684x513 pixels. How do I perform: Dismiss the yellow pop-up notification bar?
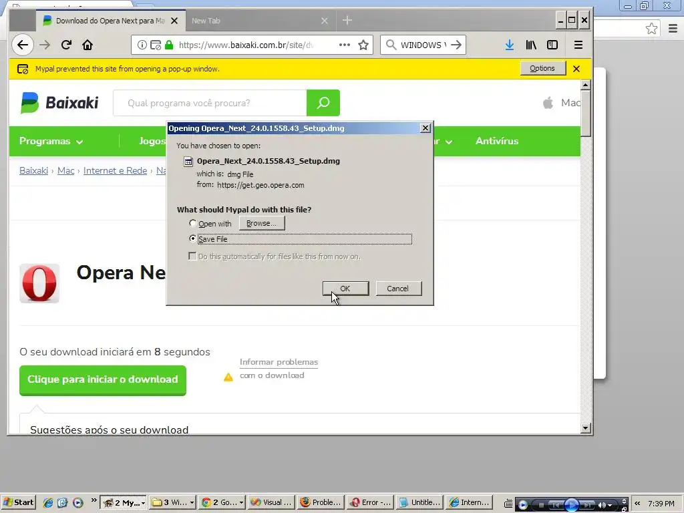click(x=576, y=69)
